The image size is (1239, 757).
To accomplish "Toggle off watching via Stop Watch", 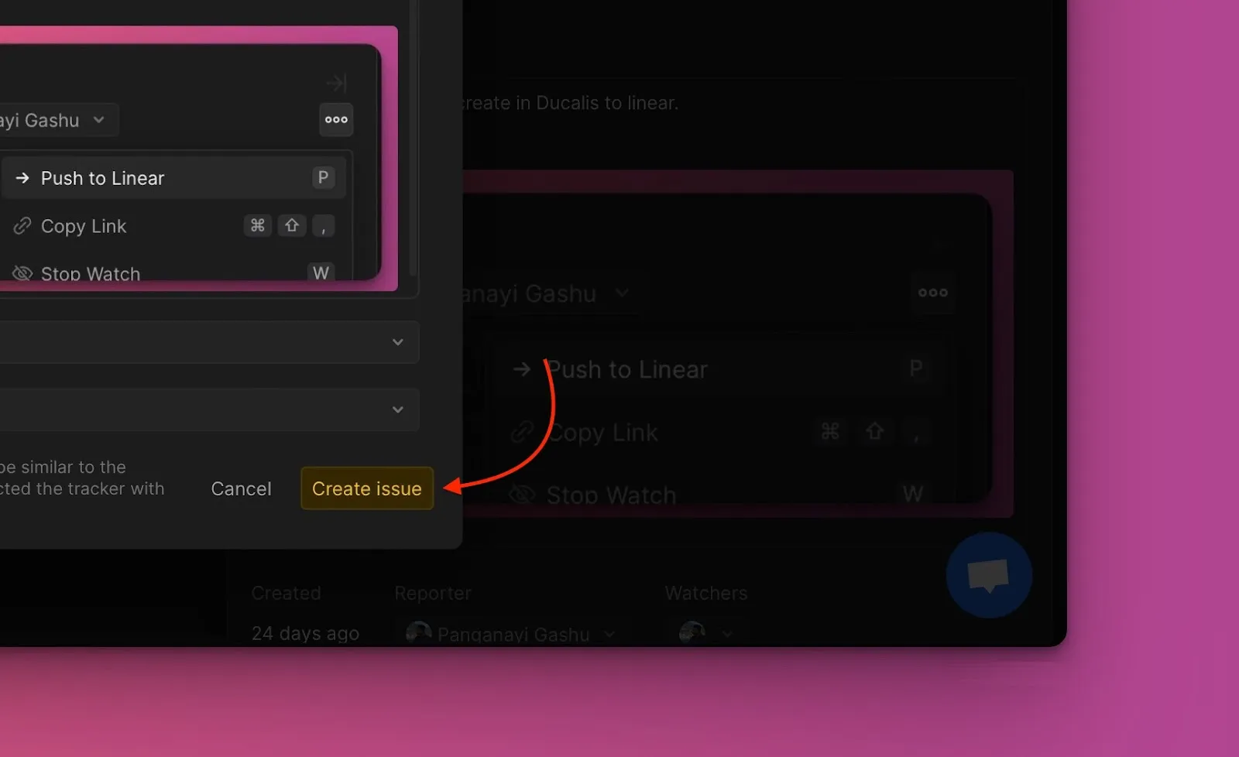I will coord(91,273).
